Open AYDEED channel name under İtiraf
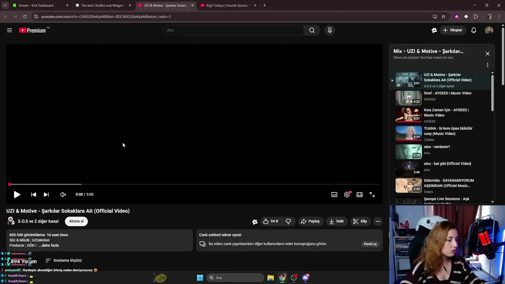The image size is (505, 284). (x=430, y=99)
